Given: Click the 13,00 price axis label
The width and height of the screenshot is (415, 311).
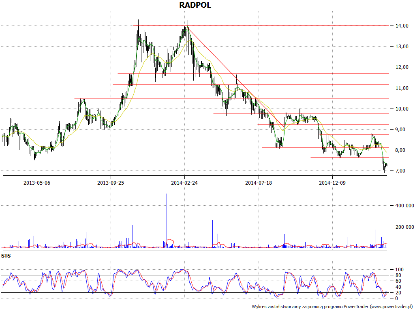Looking at the screenshot, I should (402, 47).
